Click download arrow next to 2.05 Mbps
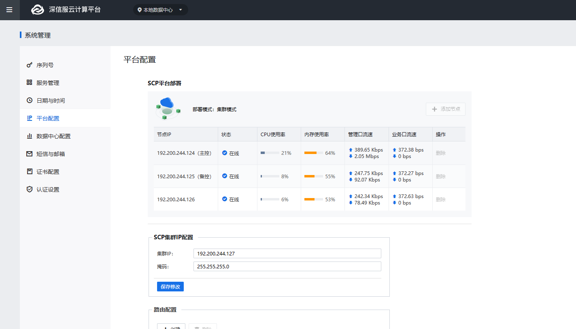576x329 pixels. (351, 156)
